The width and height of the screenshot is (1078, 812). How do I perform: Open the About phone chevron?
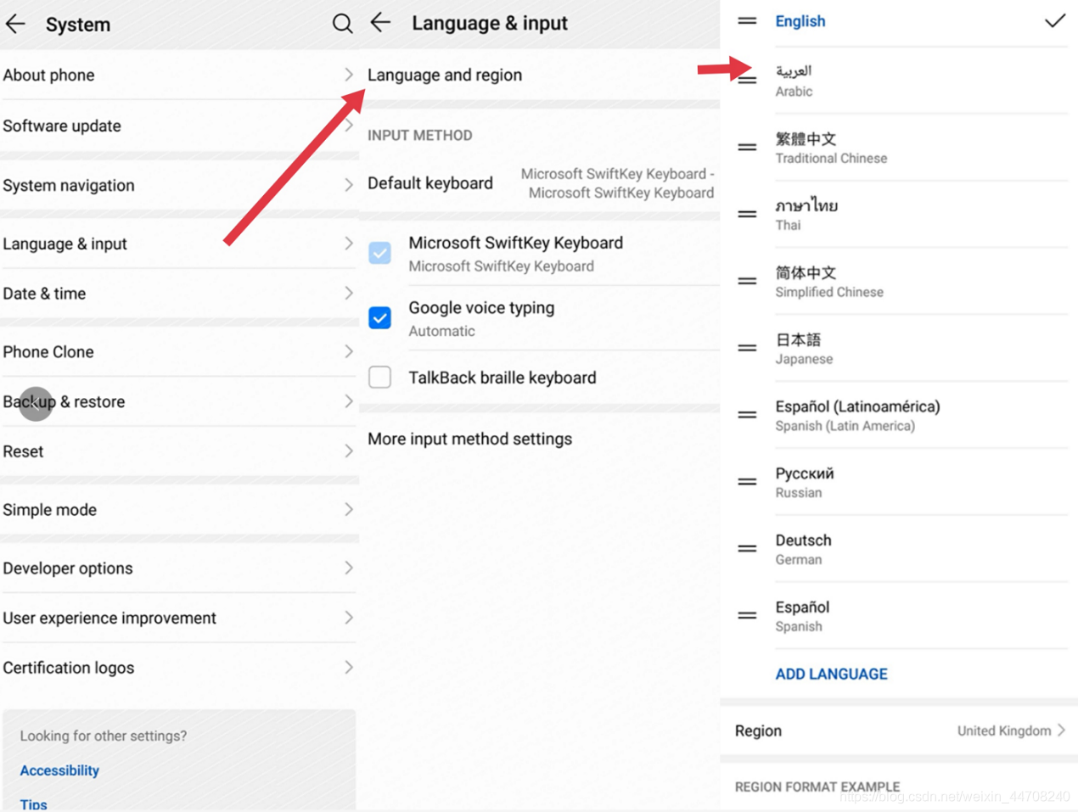(348, 75)
